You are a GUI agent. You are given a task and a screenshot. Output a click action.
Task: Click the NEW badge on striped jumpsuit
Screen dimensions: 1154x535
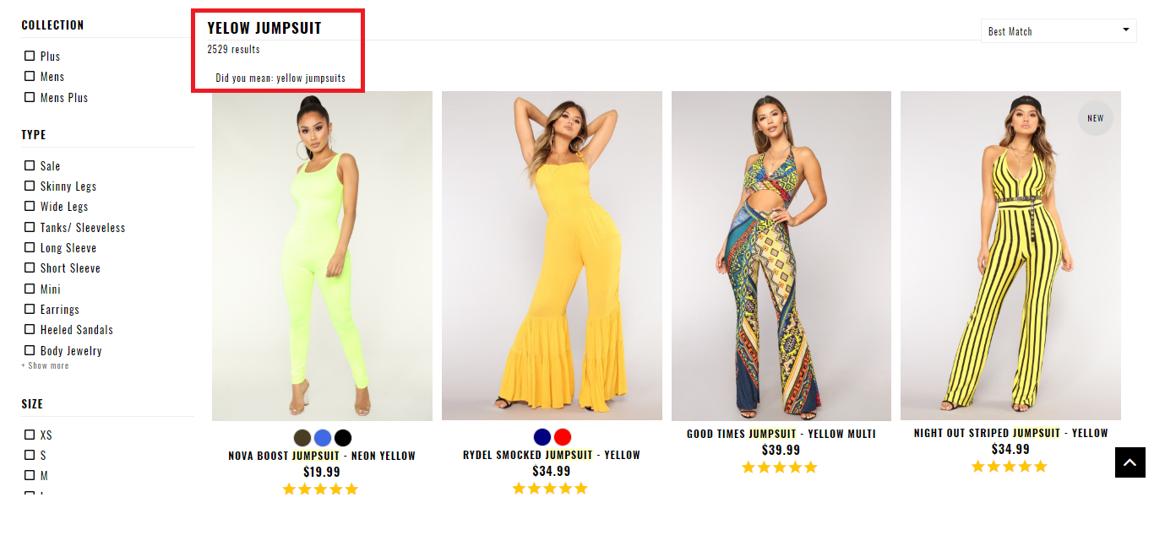(1095, 118)
